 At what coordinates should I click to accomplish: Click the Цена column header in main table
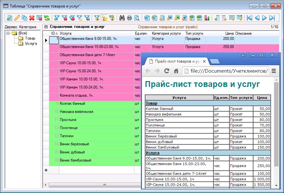[x=220, y=33]
